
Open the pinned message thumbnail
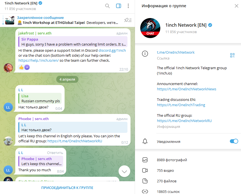click(10, 20)
